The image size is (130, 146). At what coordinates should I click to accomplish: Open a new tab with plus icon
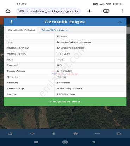[89, 11]
